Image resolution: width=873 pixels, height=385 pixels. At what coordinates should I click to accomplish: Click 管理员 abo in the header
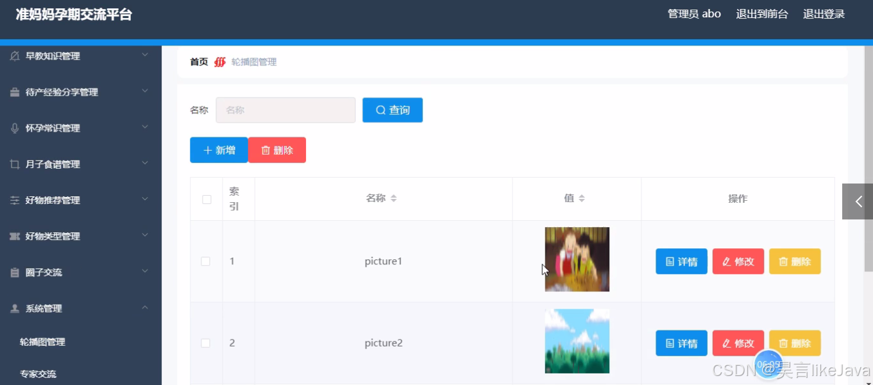[694, 14]
